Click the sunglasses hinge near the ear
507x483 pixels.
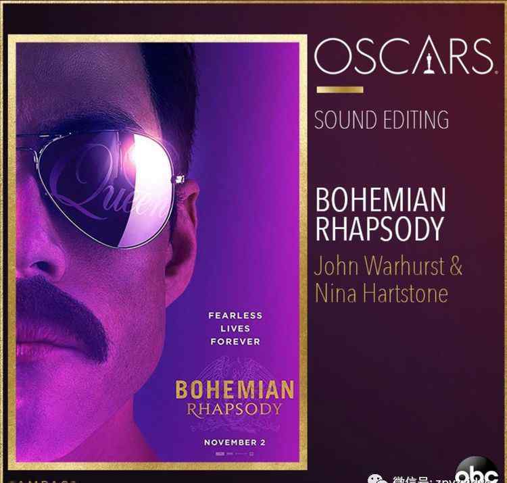[180, 179]
